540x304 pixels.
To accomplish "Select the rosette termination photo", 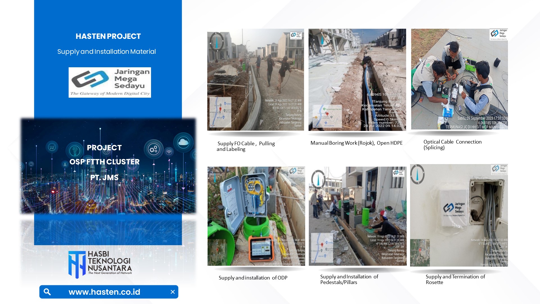I will click(x=459, y=215).
